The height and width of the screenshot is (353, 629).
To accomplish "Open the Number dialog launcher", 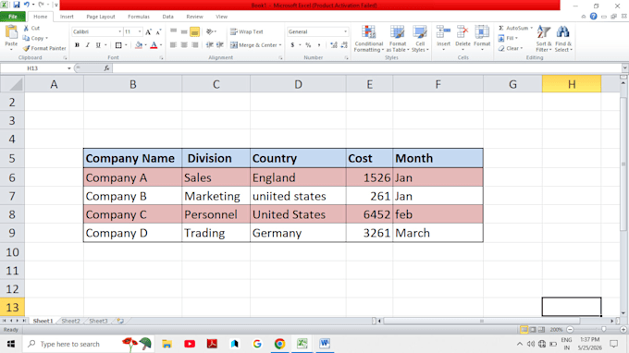I will 346,58.
